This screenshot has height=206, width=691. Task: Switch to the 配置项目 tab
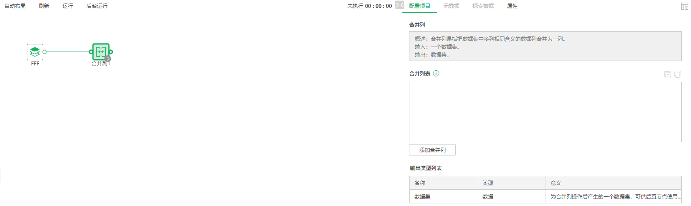click(420, 6)
